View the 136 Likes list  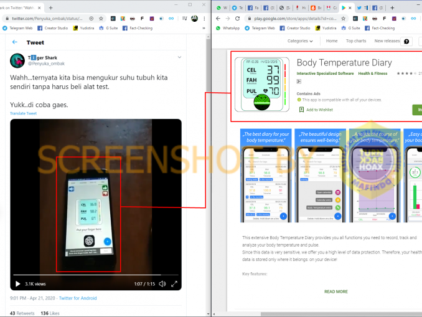[x=50, y=313]
